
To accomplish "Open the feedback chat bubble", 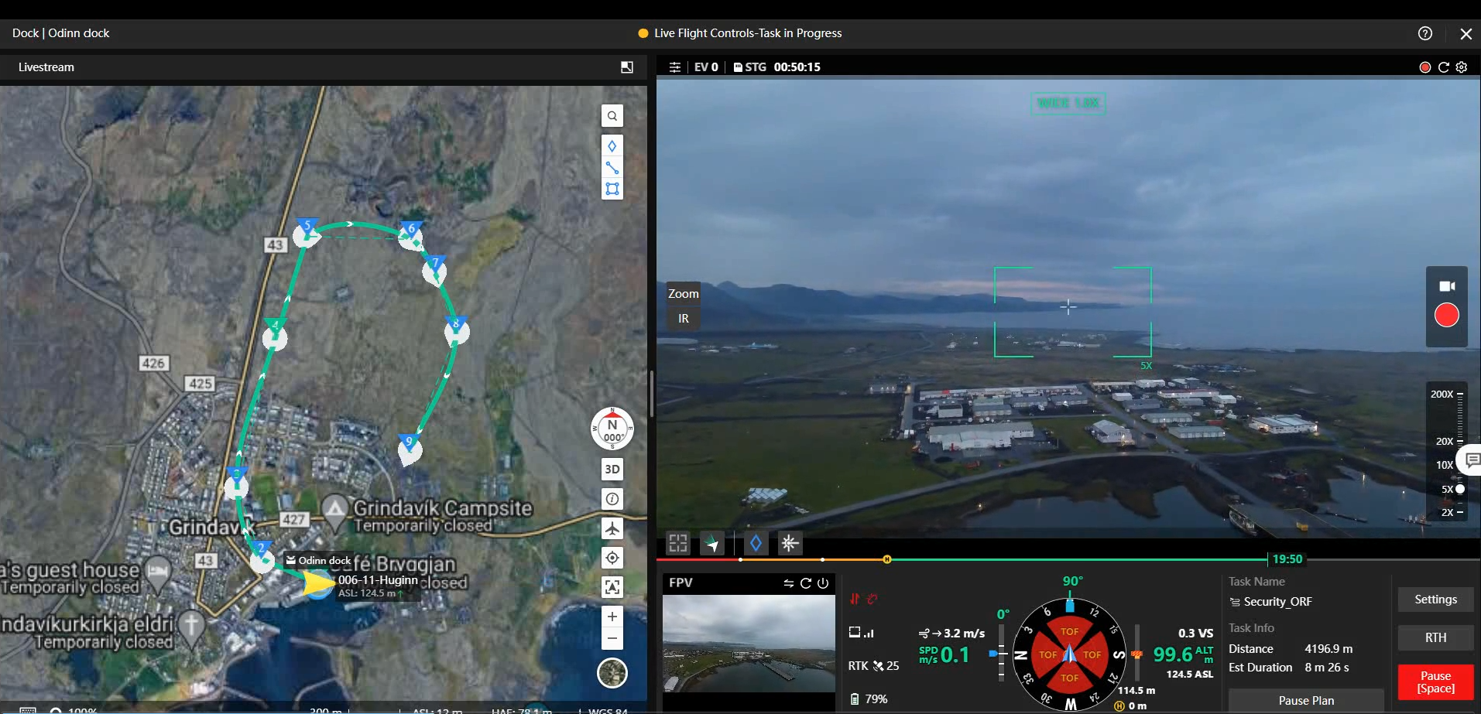I will click(x=1472, y=460).
